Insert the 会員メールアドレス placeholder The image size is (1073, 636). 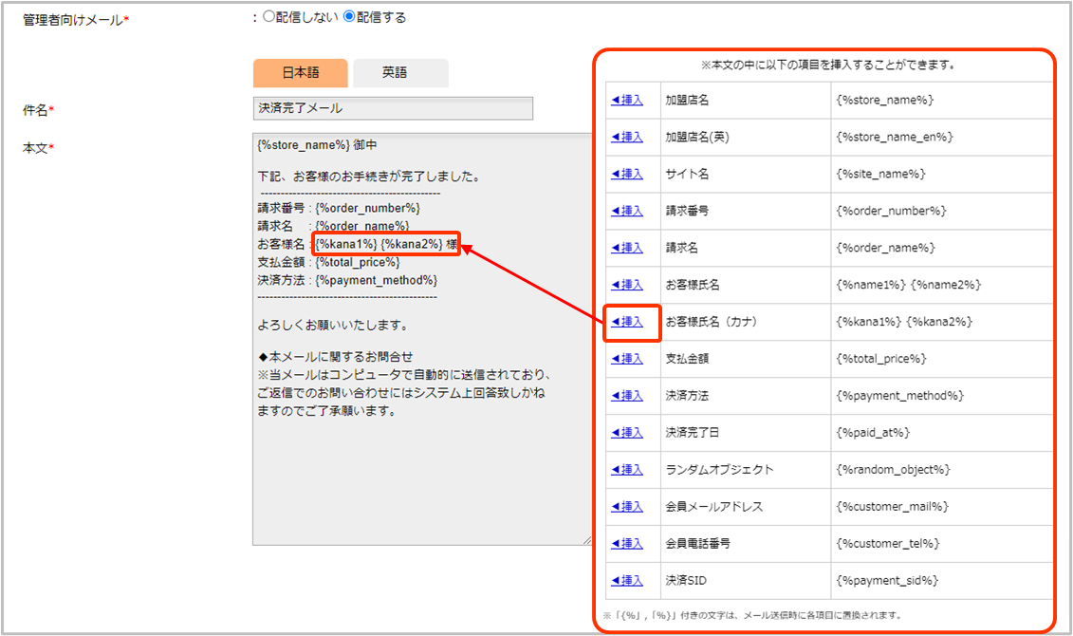627,507
